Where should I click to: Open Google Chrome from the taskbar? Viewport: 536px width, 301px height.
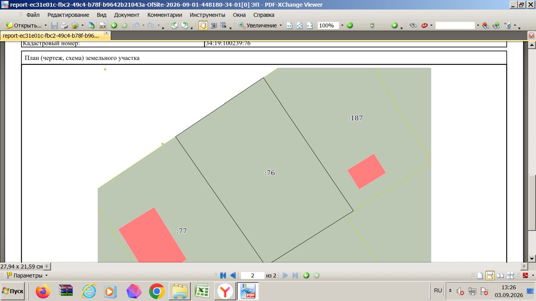point(157,291)
